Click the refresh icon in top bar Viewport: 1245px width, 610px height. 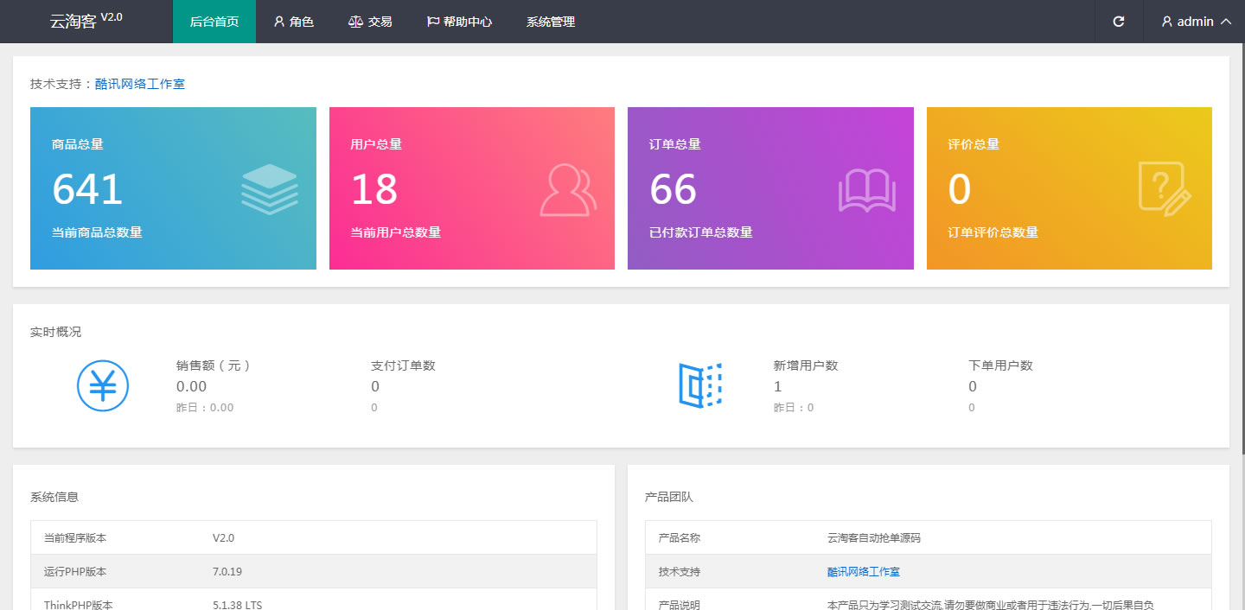(1118, 22)
